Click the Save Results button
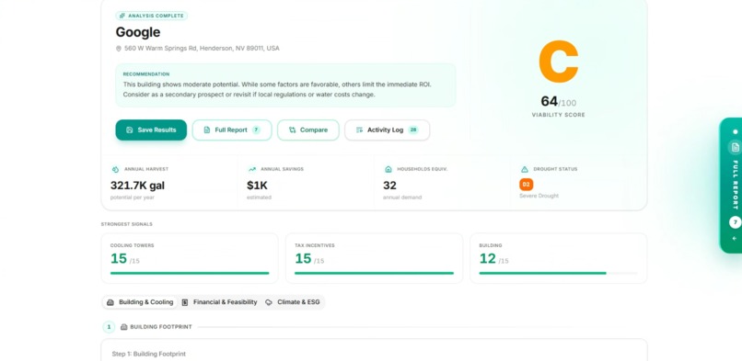The image size is (742, 361). click(x=151, y=130)
